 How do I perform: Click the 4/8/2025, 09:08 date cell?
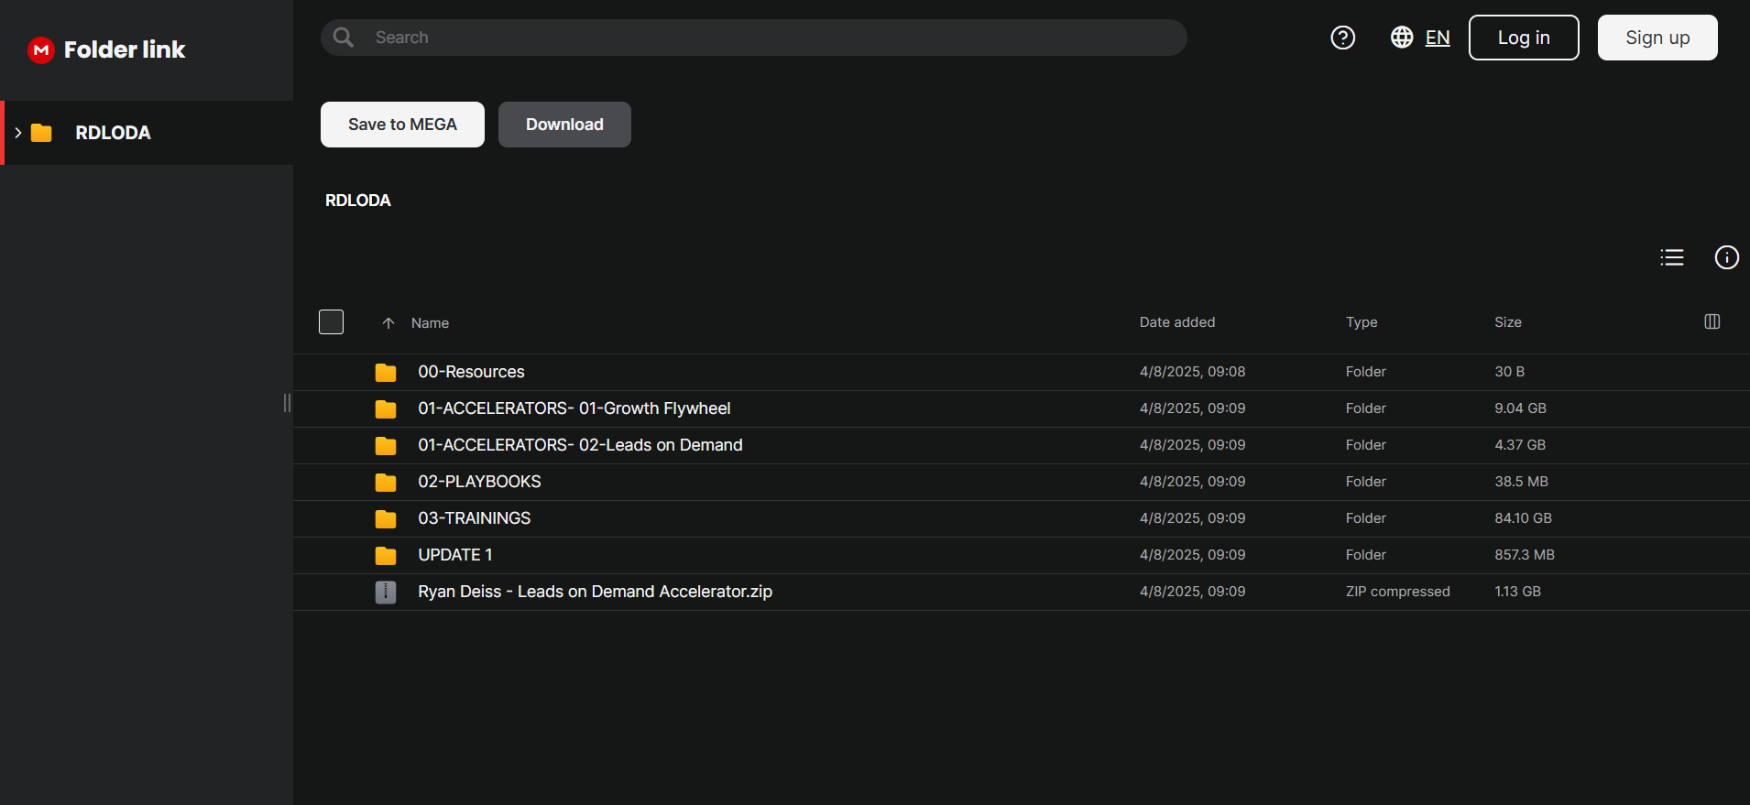click(1192, 372)
